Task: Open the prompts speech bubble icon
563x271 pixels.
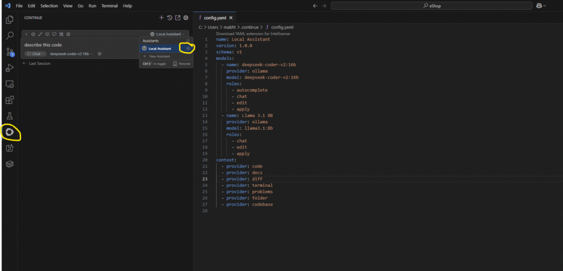Action: click(x=54, y=34)
